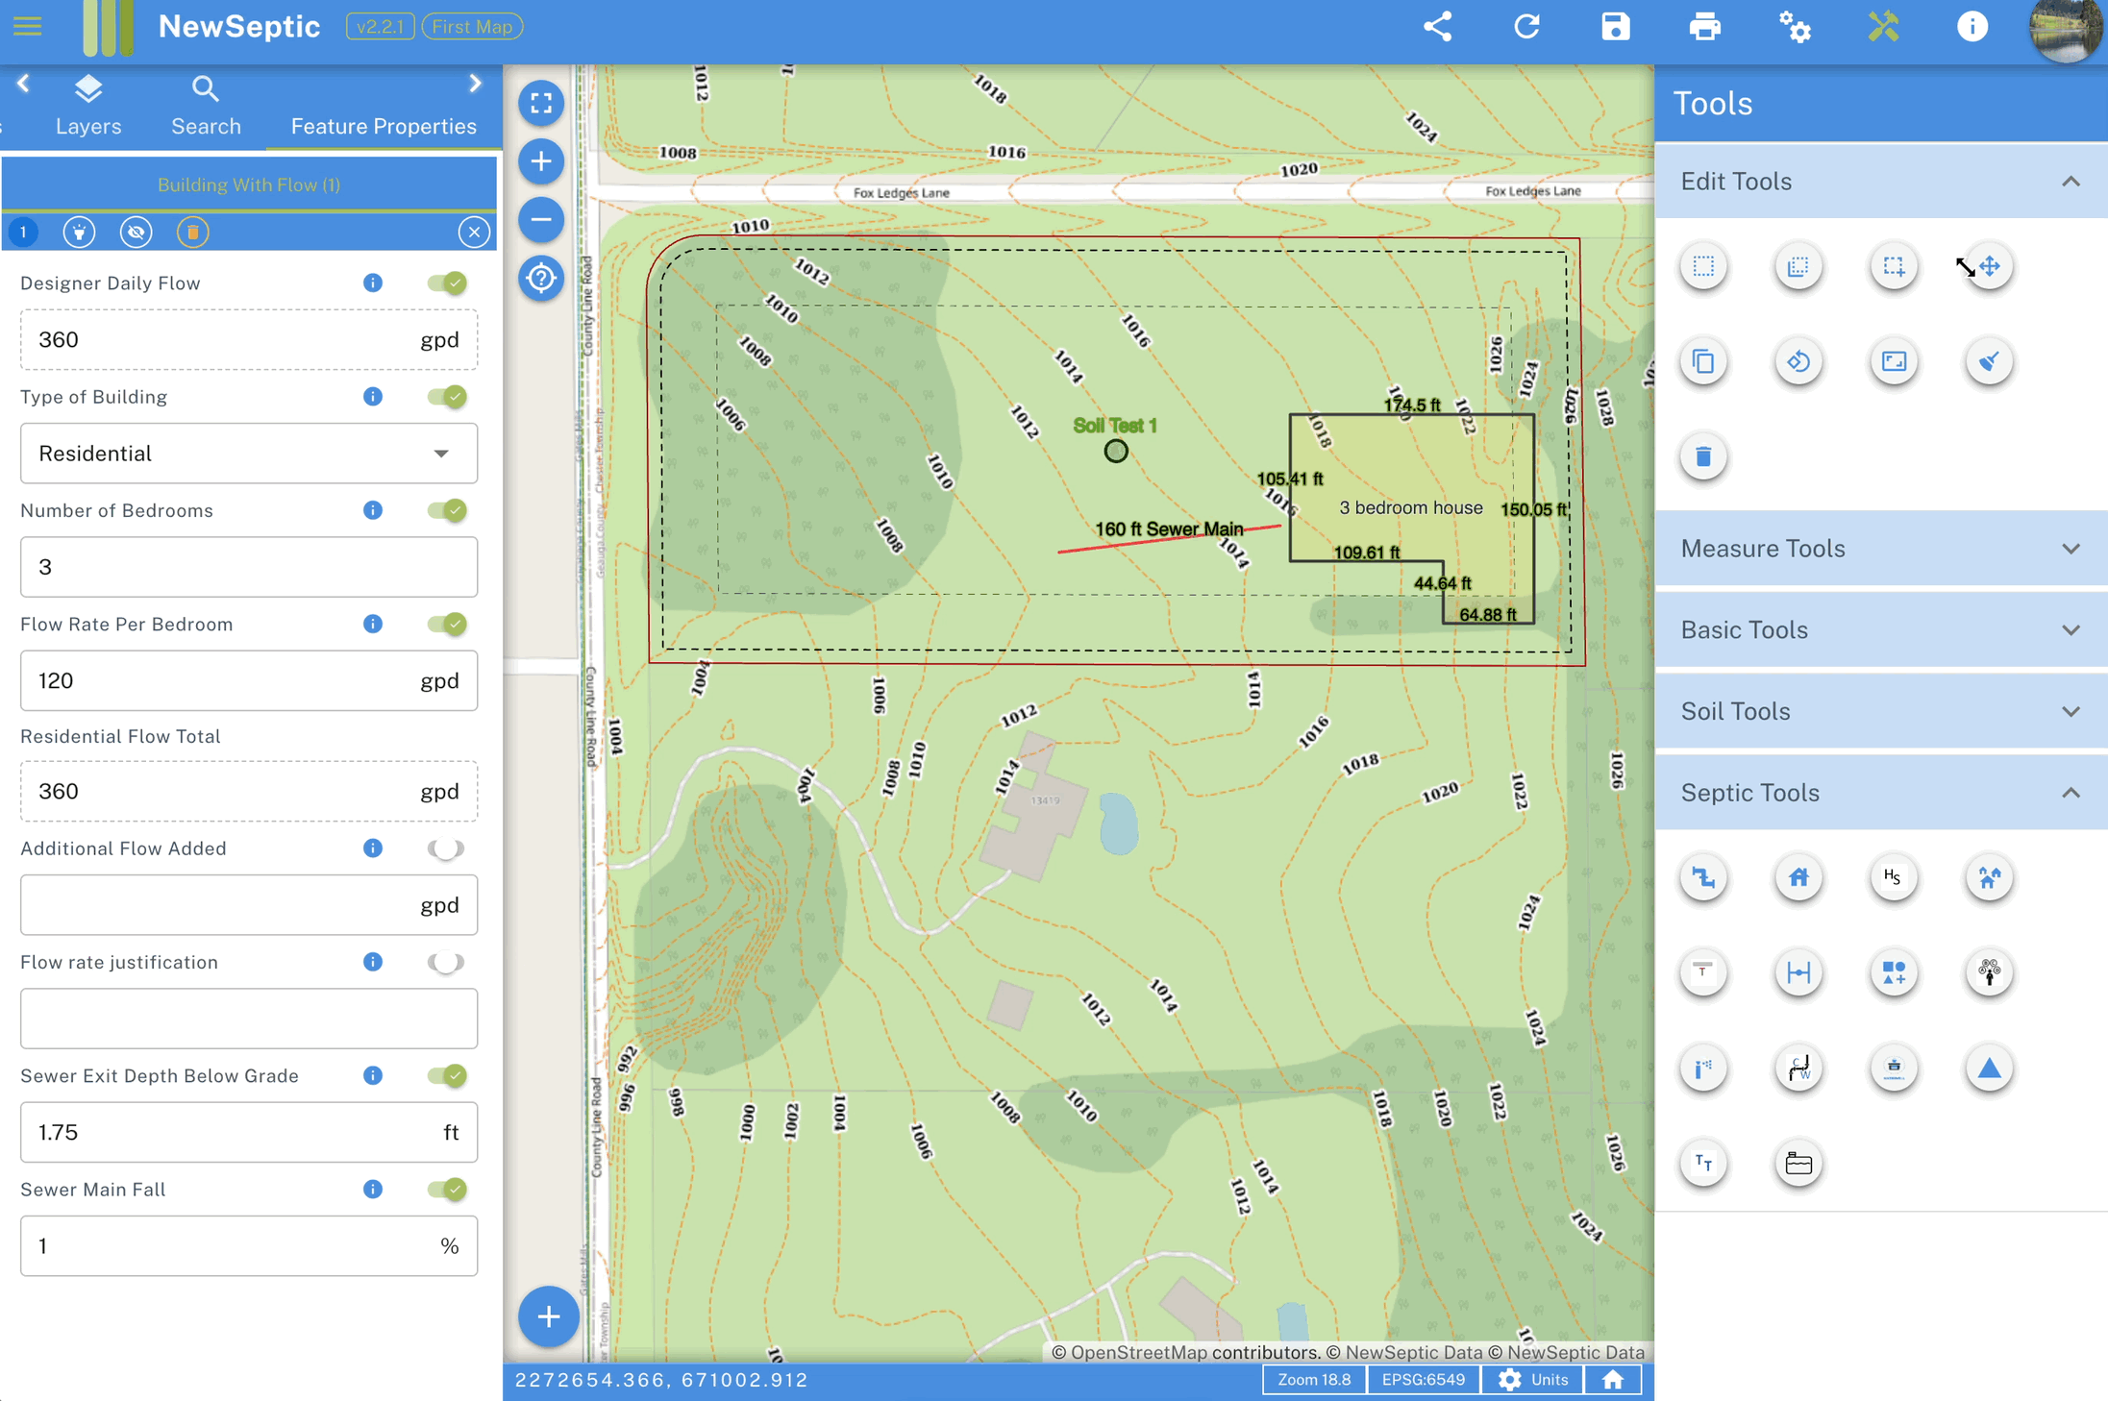Select the house/building placement tool
Image resolution: width=2108 pixels, height=1401 pixels.
click(x=1798, y=875)
